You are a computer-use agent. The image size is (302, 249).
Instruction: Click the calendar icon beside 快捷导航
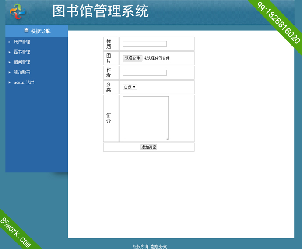[x=26, y=30]
